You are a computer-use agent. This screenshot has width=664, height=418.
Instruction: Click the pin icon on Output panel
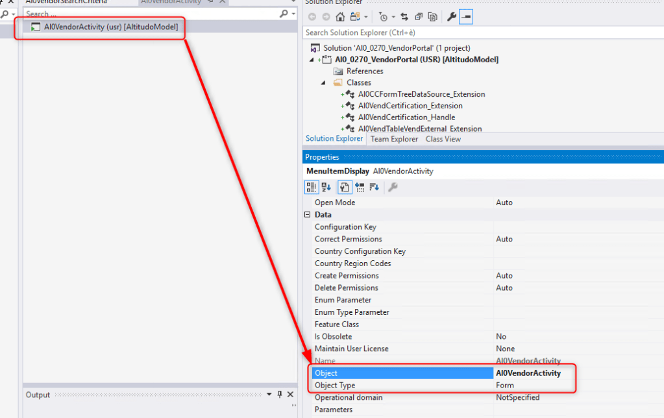point(280,395)
